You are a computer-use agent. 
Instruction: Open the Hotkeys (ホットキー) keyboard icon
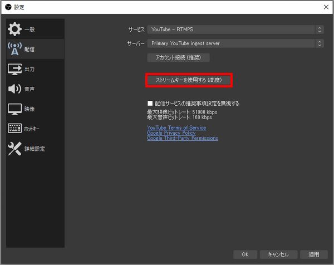pos(14,129)
